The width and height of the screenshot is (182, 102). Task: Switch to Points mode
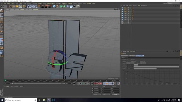click(2, 25)
